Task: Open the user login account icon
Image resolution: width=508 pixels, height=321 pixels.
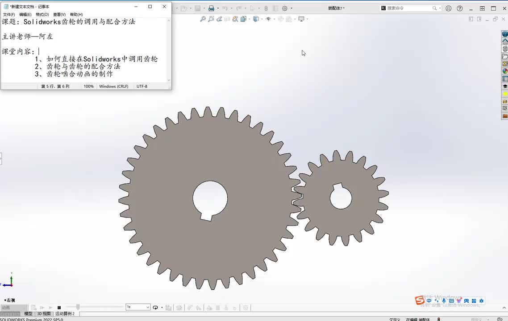Action: coord(448,8)
